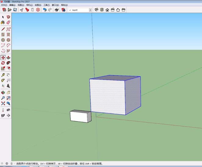Image resolution: width=202 pixels, height=167 pixels.
Task: Activate the Freehand drawing tool
Action: pos(8,29)
